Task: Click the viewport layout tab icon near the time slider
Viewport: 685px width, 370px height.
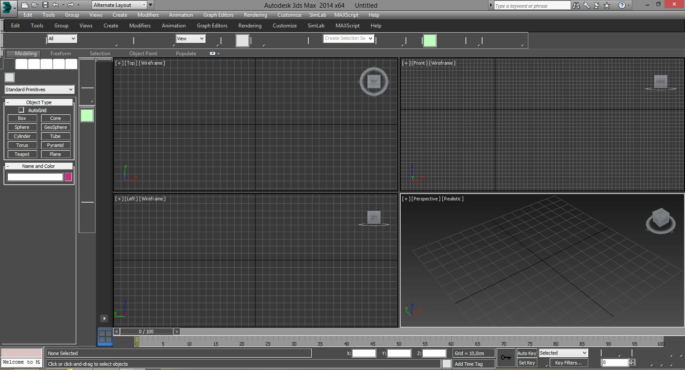Action: [105, 336]
